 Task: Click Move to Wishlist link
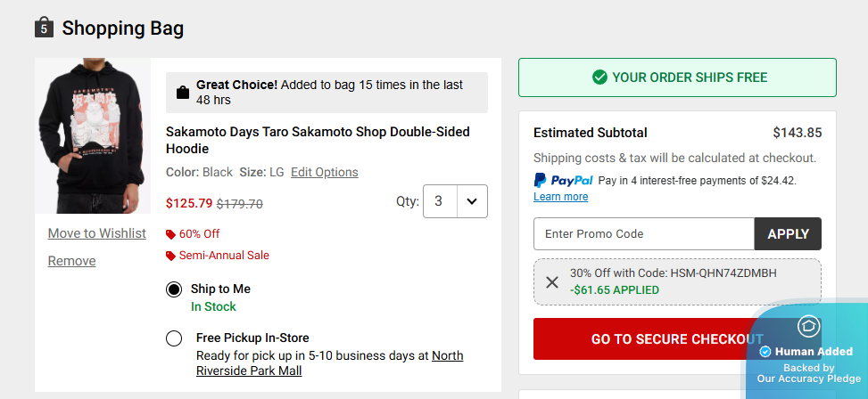click(97, 233)
